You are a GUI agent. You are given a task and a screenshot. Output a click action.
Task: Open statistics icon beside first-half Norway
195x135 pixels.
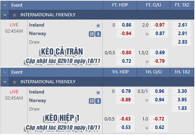[x=92, y=101]
